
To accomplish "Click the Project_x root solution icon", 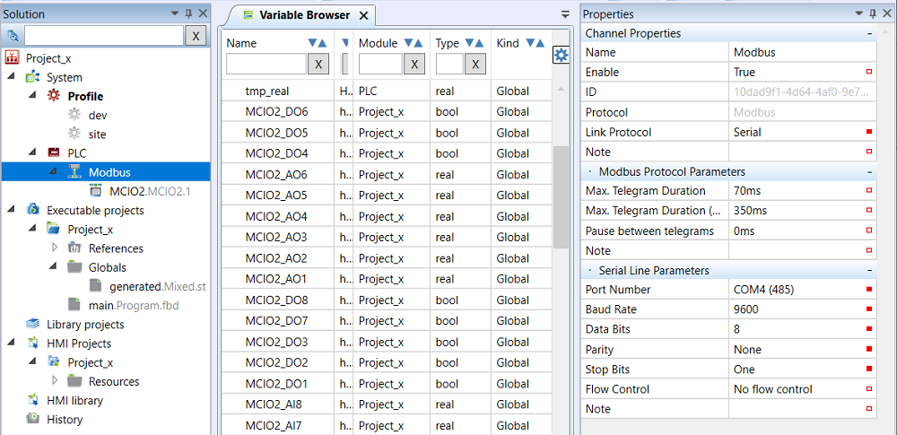I will click(x=12, y=57).
